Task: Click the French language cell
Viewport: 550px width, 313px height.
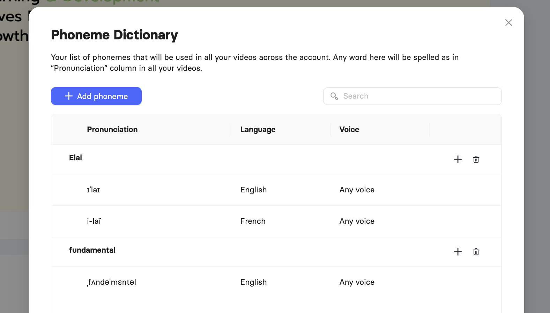Action: click(x=253, y=221)
